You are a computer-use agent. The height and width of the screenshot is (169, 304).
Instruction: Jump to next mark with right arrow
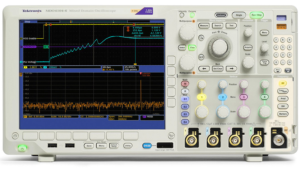tap(231, 69)
